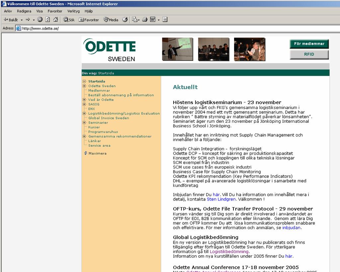The image size is (340, 272).
Task: Open the Sök search toolbar button
Action: [x=69, y=20]
